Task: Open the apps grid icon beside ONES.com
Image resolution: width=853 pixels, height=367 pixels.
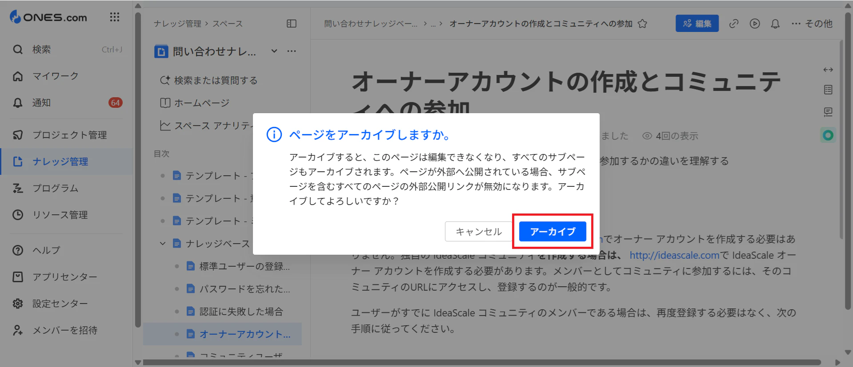Action: (115, 17)
